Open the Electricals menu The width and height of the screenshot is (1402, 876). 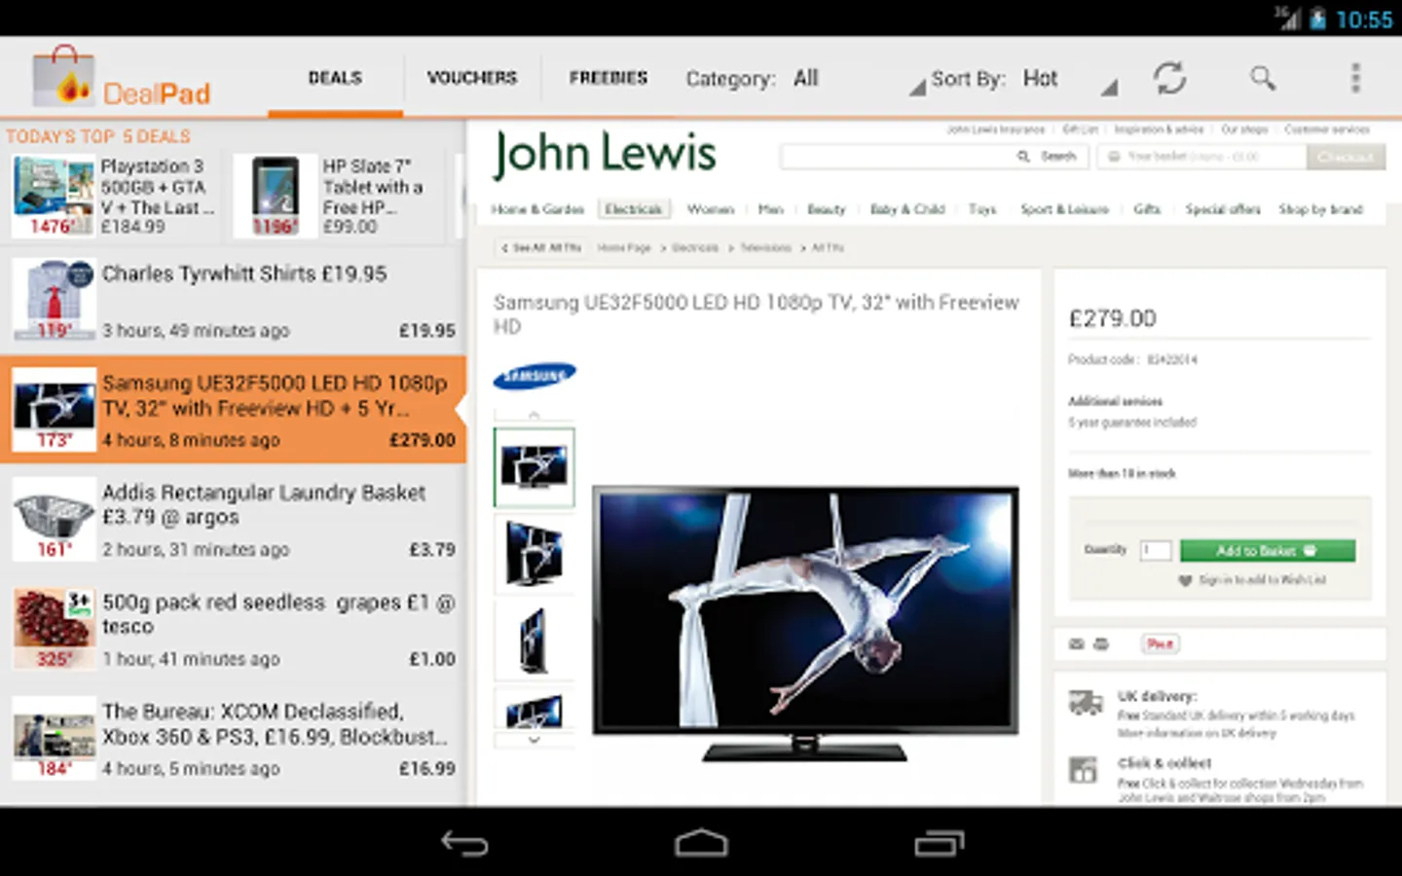tap(633, 209)
